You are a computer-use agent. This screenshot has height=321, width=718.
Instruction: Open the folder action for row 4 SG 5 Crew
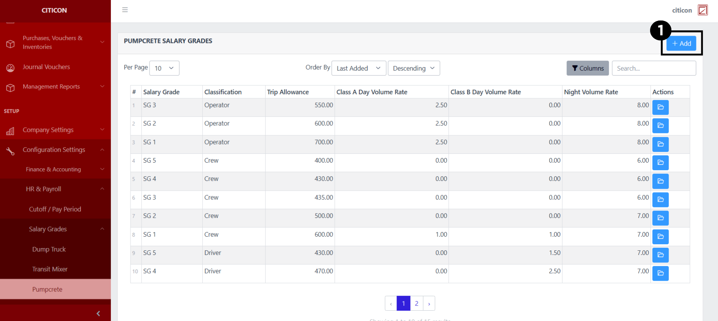(x=660, y=163)
